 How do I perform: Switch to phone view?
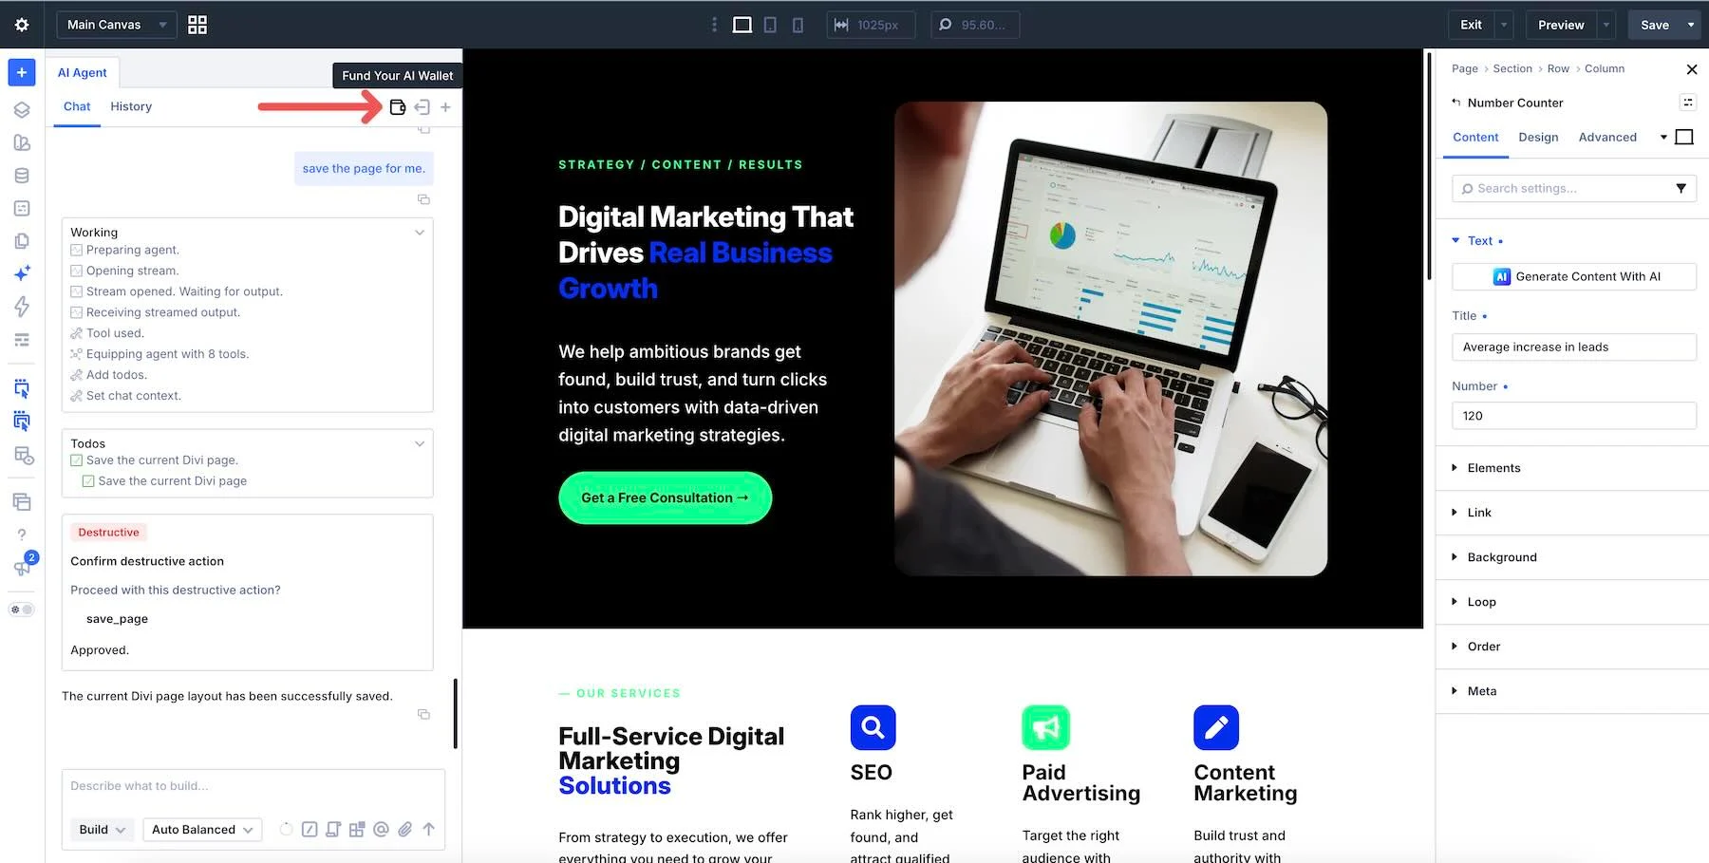pyautogui.click(x=798, y=25)
